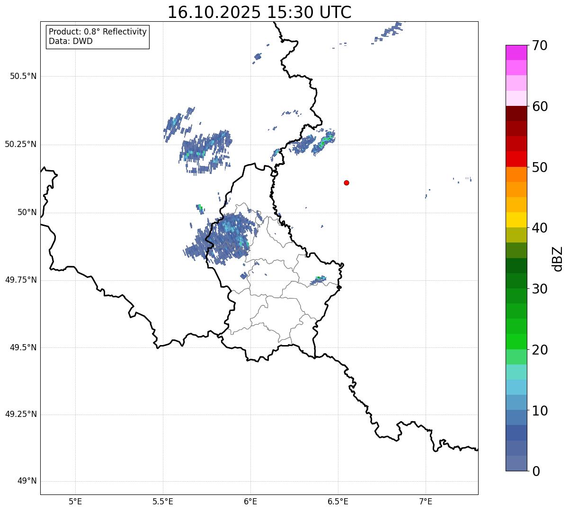Pick the yellow swatch just above 40 dBZ

tap(516, 220)
